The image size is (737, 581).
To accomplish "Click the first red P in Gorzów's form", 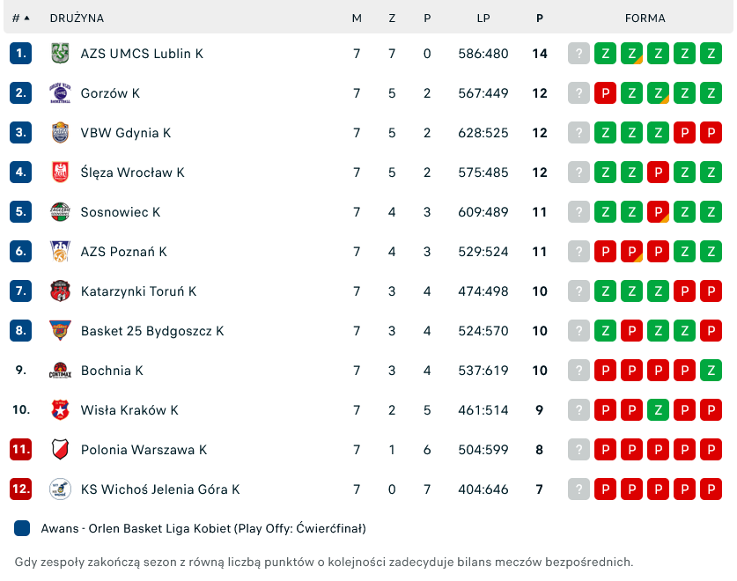I will 605,93.
